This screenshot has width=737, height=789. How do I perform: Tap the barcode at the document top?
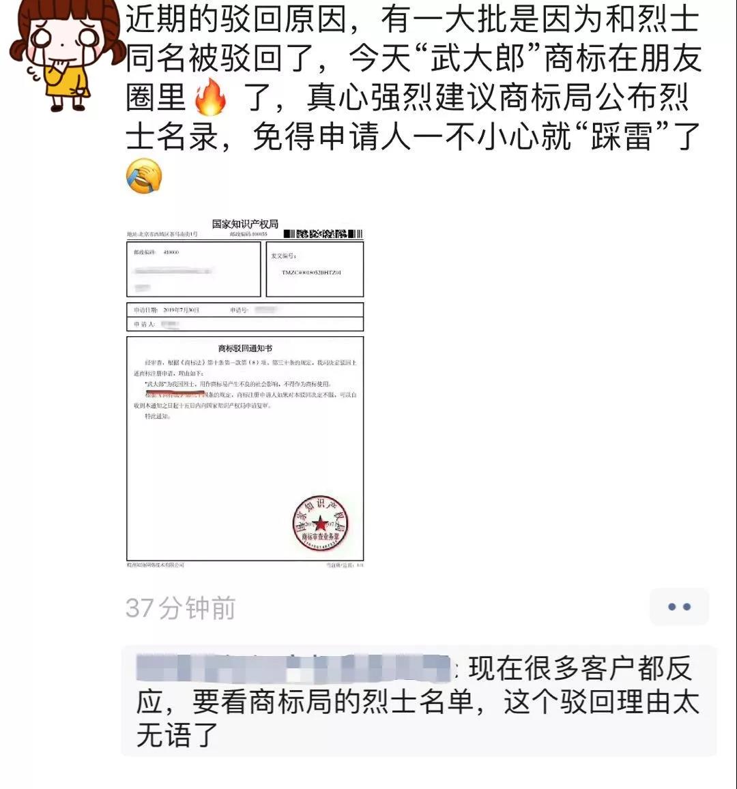[x=323, y=234]
